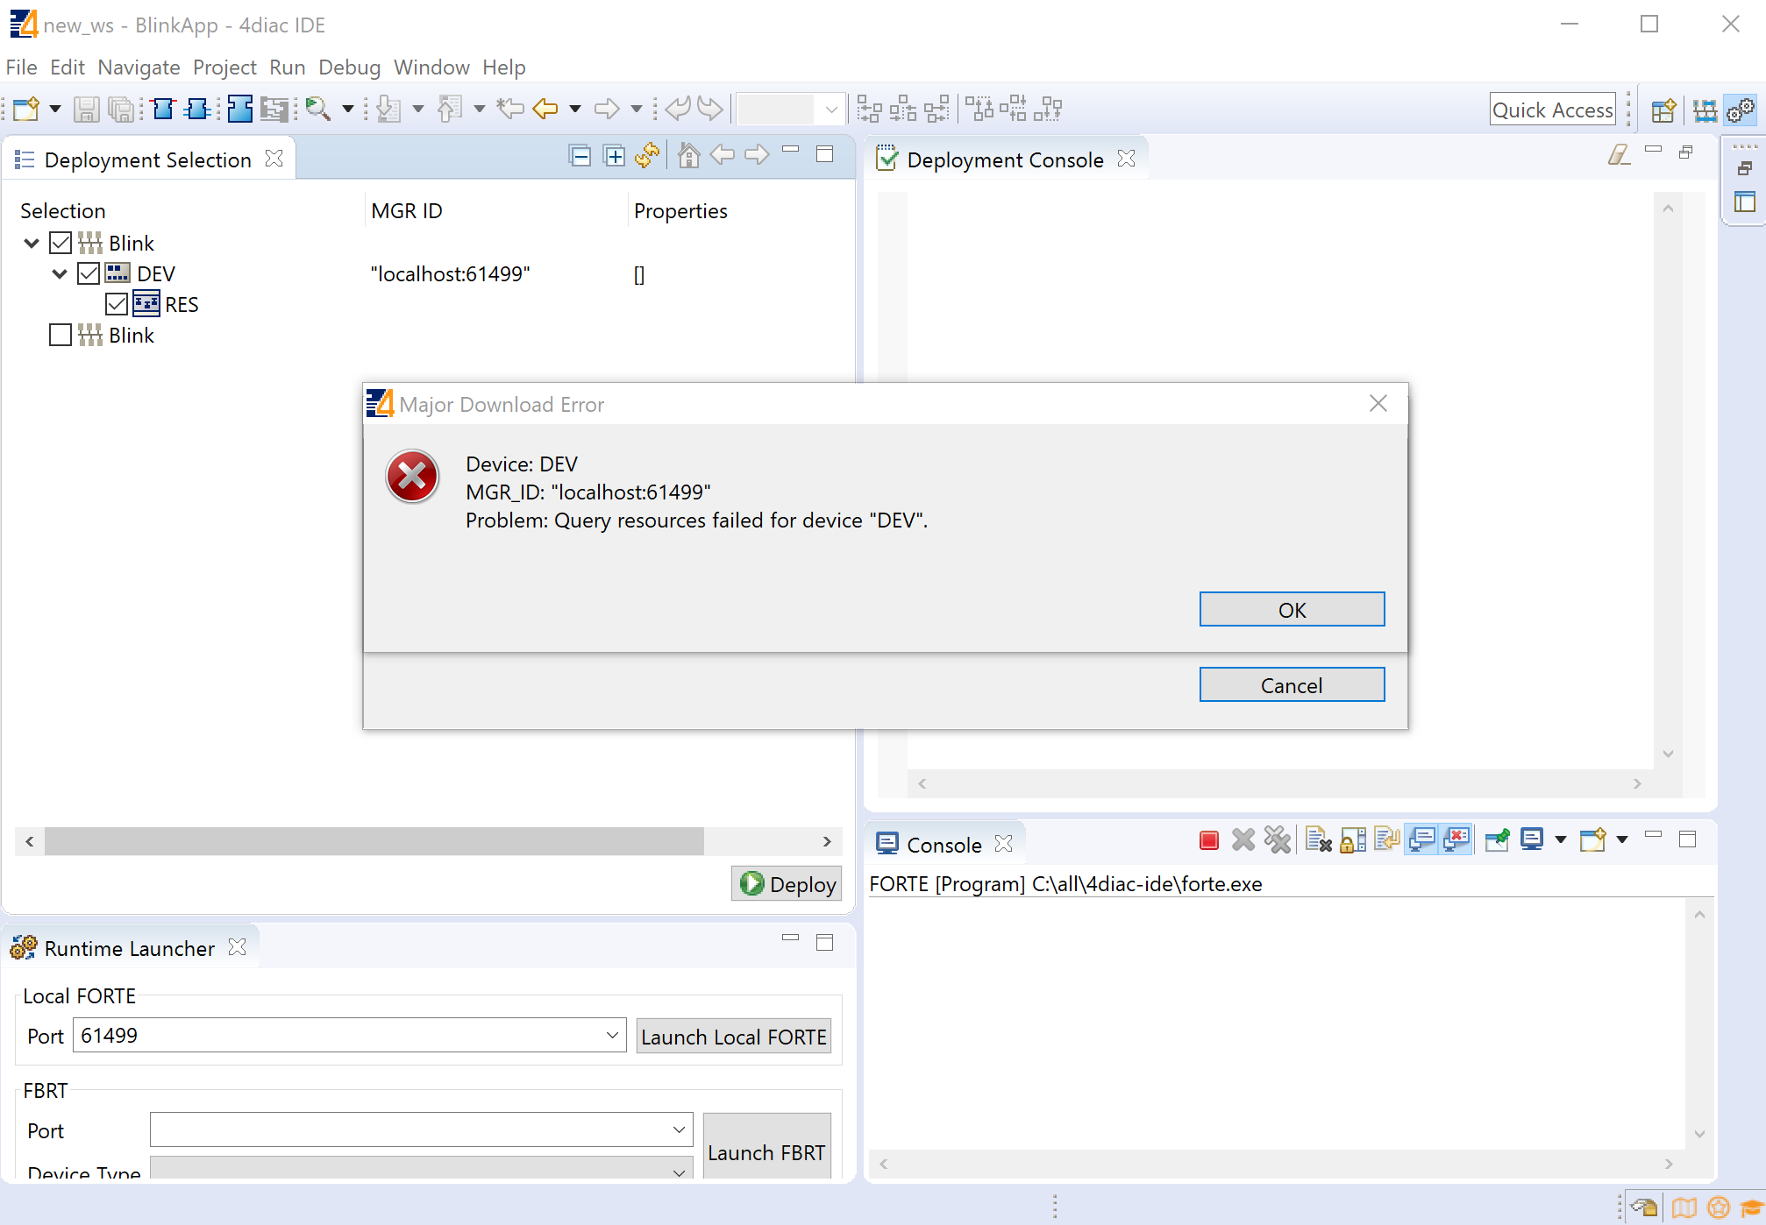Screen dimensions: 1766x1225
Task: Open the FBRT Port dropdown
Action: point(679,1129)
